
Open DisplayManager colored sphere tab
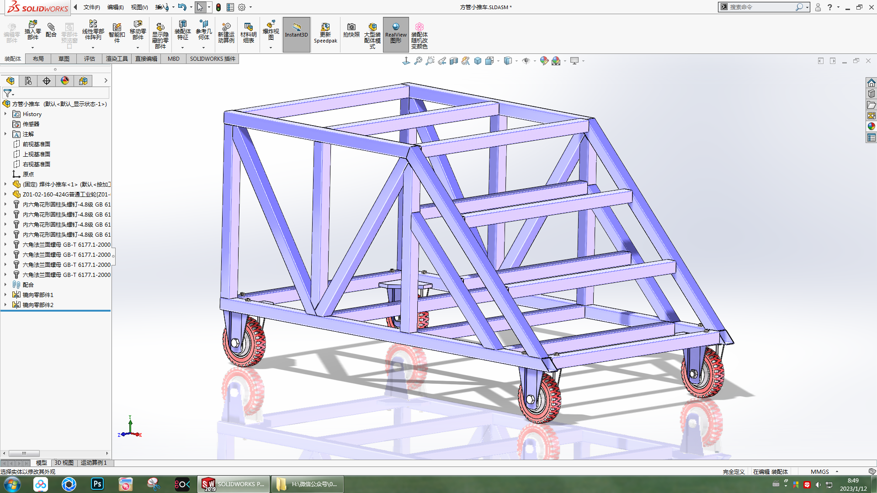[x=65, y=81]
